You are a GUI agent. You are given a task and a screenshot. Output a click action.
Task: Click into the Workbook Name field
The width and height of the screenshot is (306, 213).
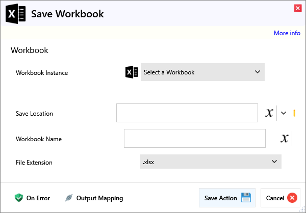point(194,138)
